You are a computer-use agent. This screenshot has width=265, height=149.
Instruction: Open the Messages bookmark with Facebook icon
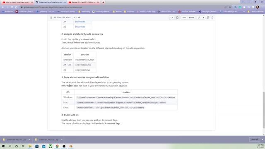208,12
